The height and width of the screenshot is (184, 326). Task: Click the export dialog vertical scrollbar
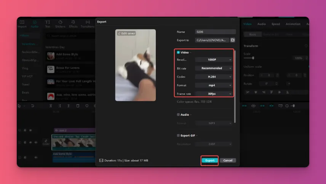[235, 87]
